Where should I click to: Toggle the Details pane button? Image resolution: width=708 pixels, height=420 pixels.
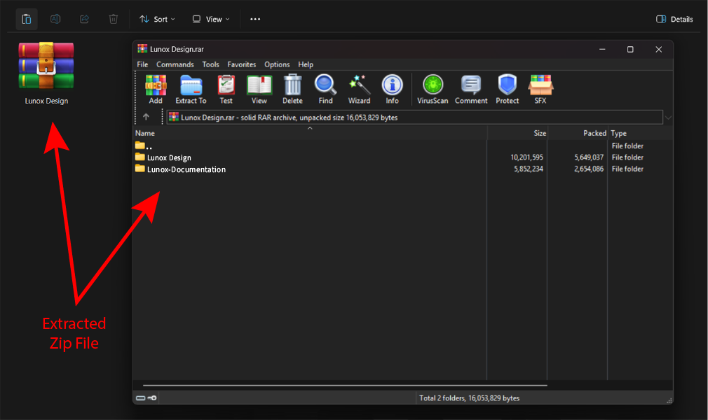tap(674, 19)
